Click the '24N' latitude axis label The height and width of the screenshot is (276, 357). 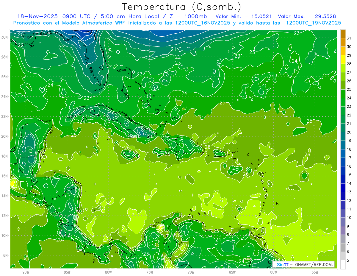pyautogui.click(x=4, y=97)
